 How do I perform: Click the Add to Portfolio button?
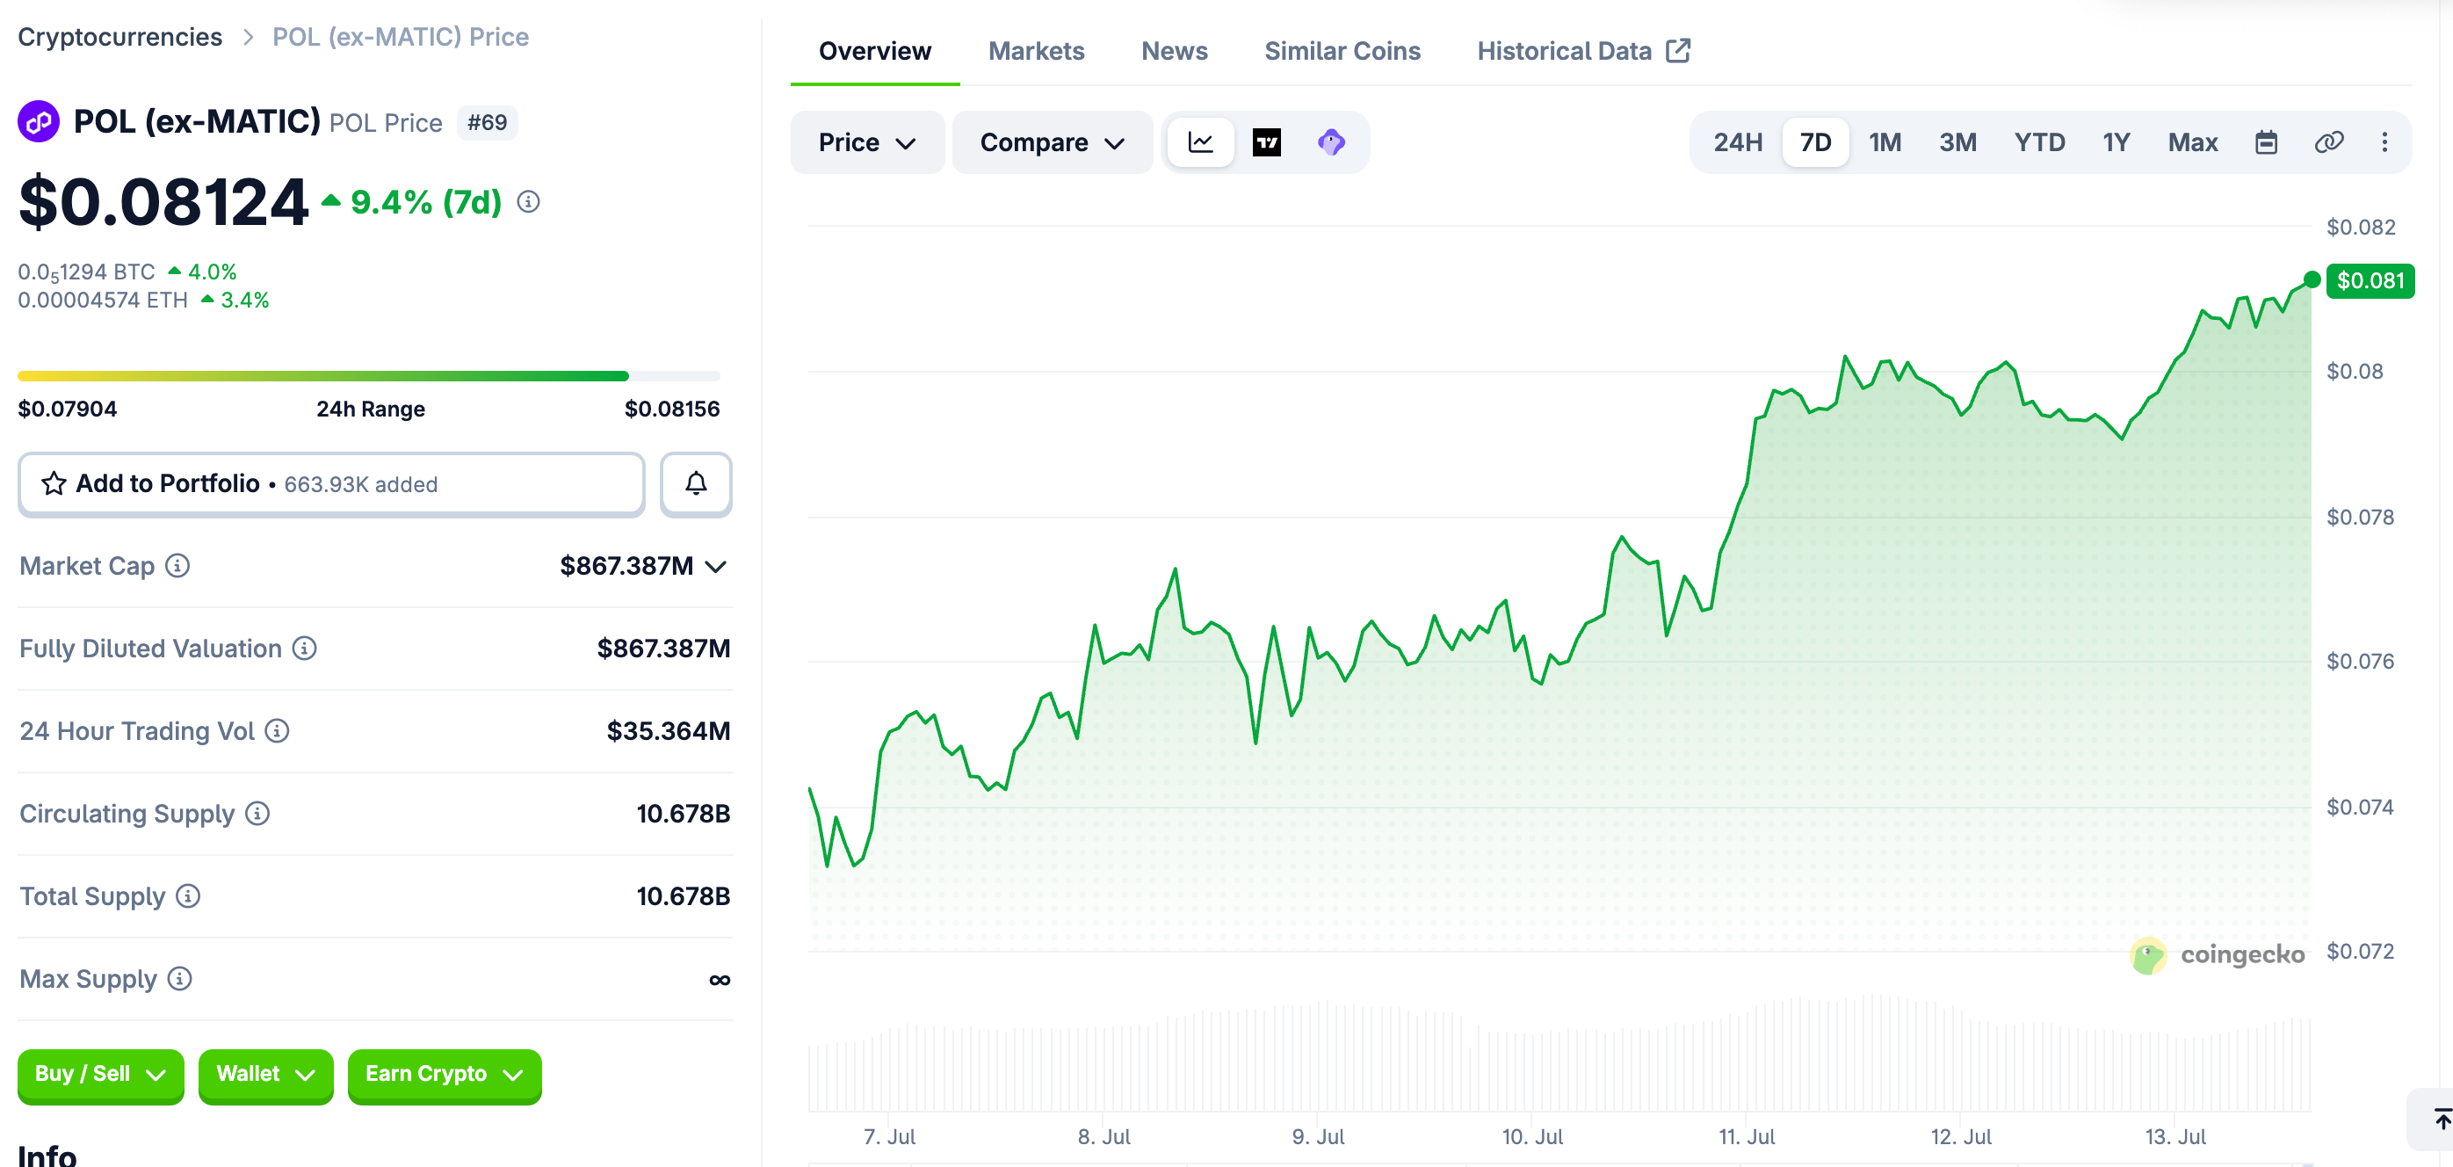point(331,484)
